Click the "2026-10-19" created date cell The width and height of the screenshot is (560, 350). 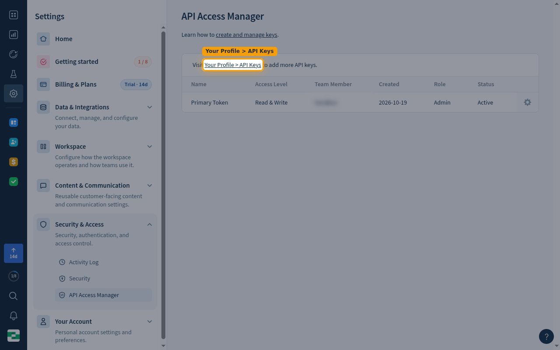[393, 102]
